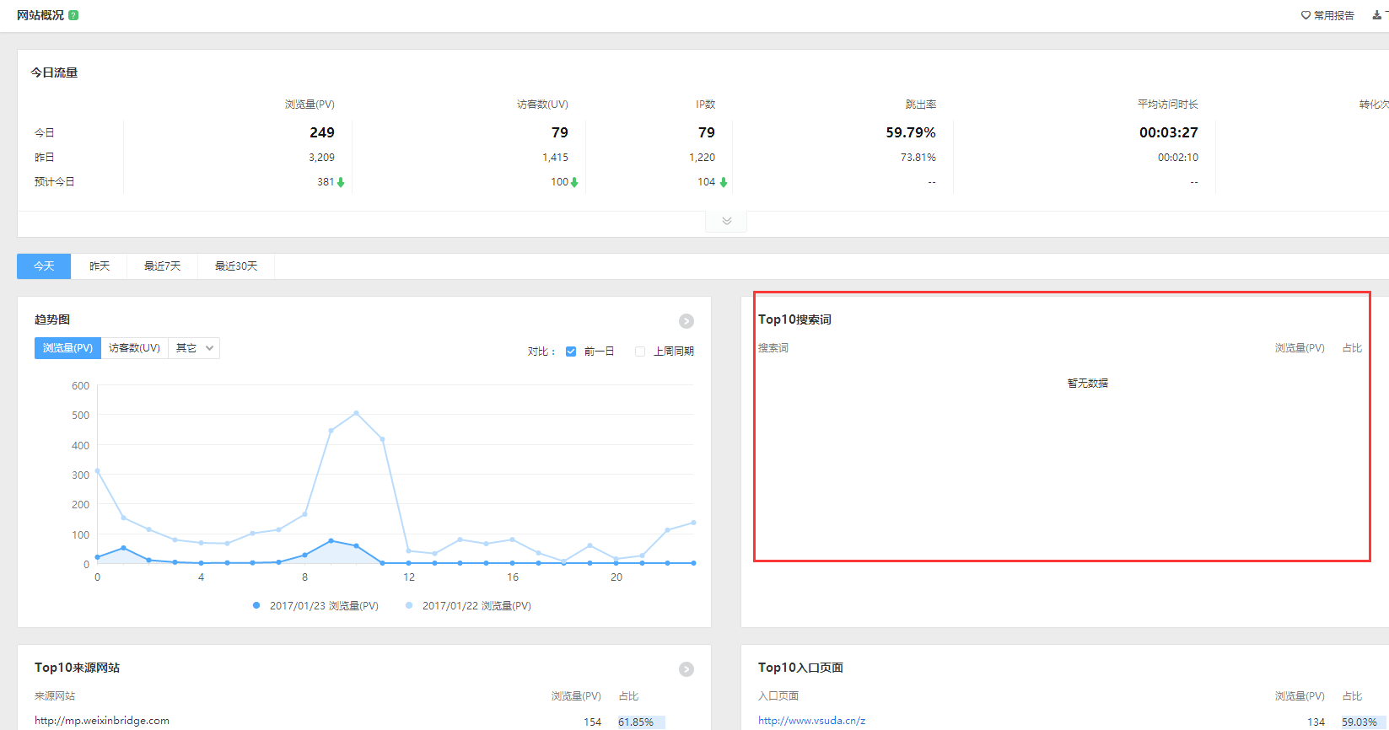Click the heart icon for 常用报告
Image resolution: width=1389 pixels, height=730 pixels.
[1306, 15]
